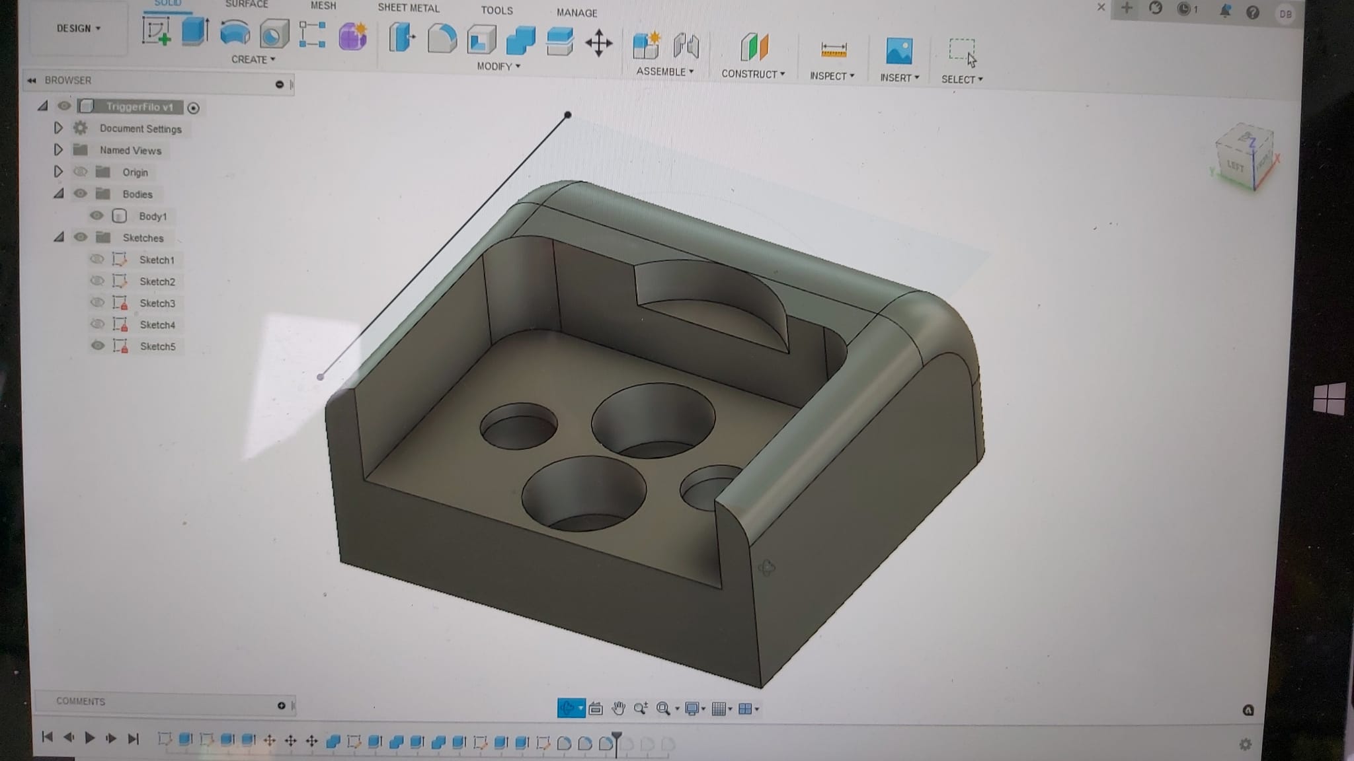Select the Revolve tool

[x=235, y=33]
